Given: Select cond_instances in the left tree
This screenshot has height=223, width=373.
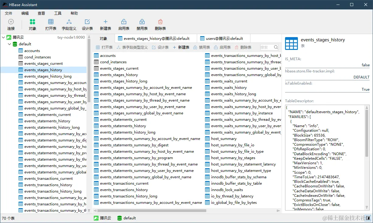Looking at the screenshot, I should [x=37, y=57].
